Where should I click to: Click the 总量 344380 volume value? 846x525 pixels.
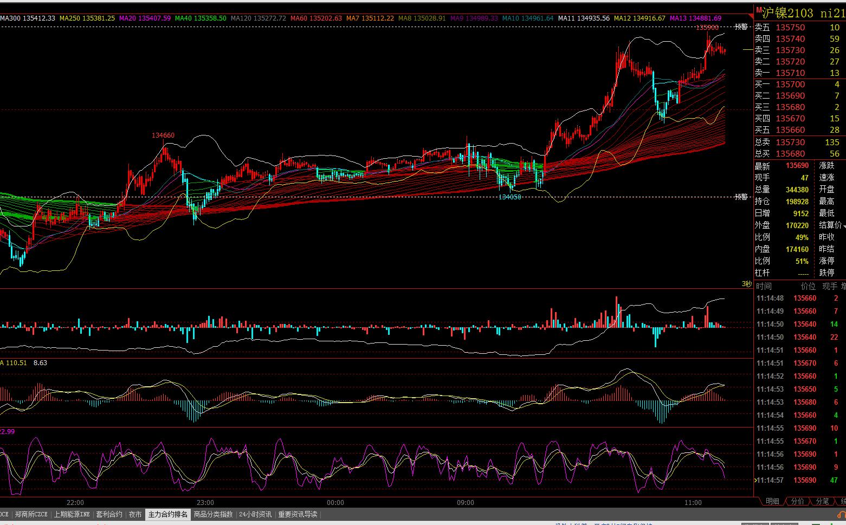pos(797,190)
